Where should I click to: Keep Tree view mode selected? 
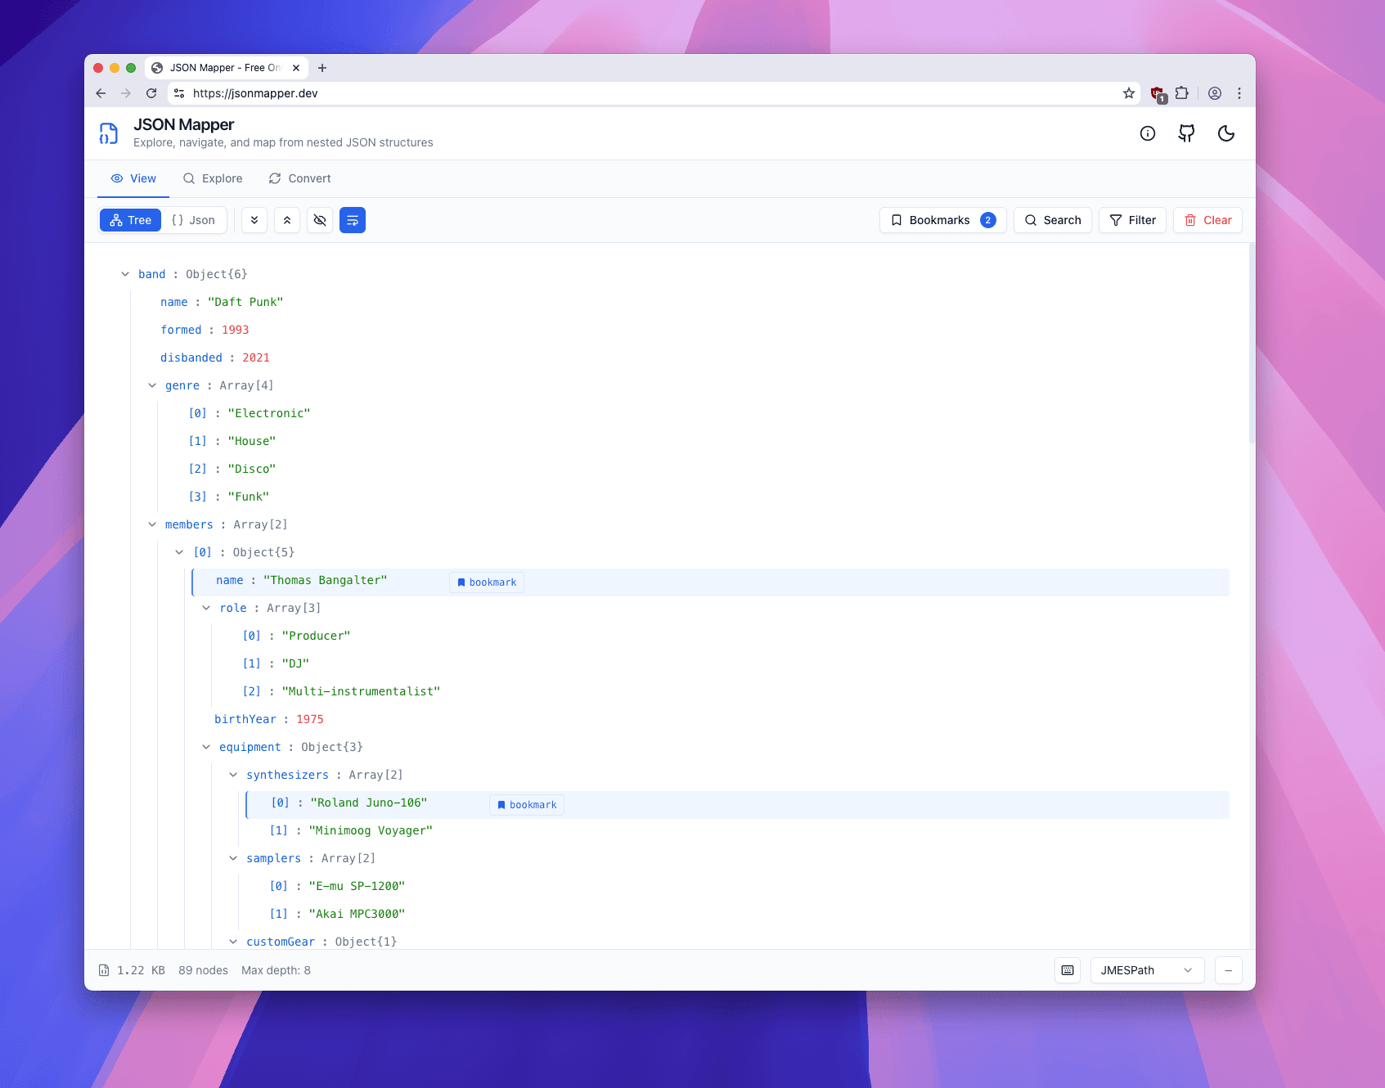[x=130, y=220]
